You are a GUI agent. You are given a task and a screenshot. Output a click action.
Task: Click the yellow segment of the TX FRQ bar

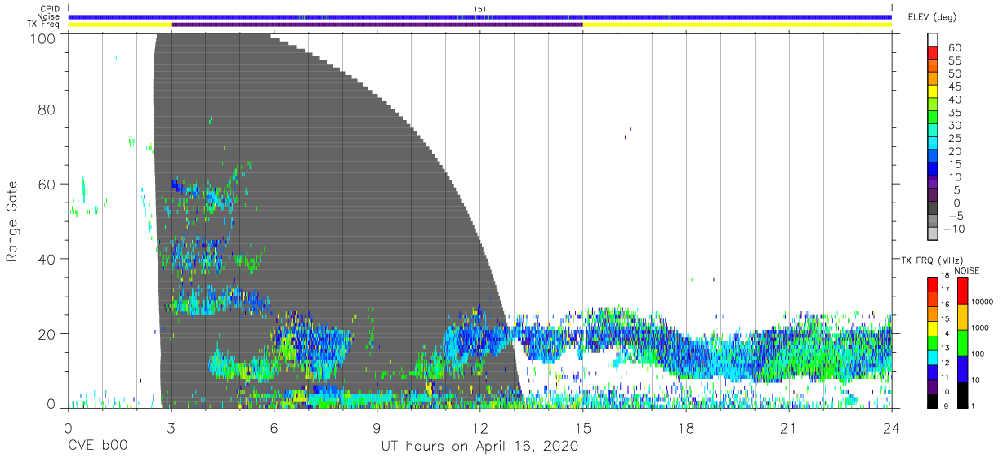pos(933,328)
